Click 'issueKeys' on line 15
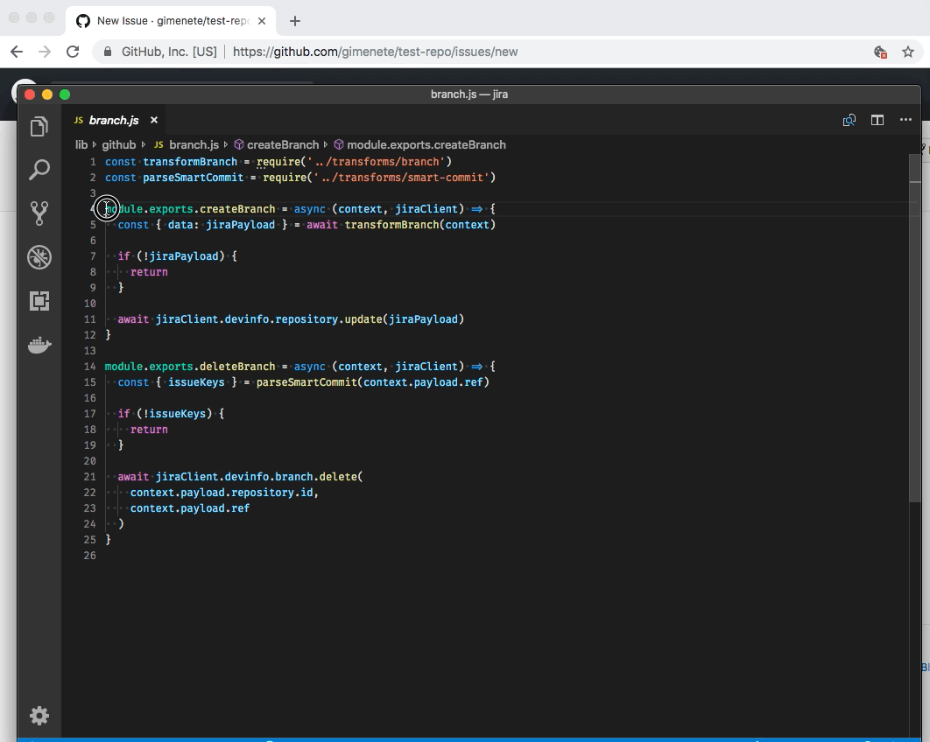The width and height of the screenshot is (930, 742). pos(196,382)
